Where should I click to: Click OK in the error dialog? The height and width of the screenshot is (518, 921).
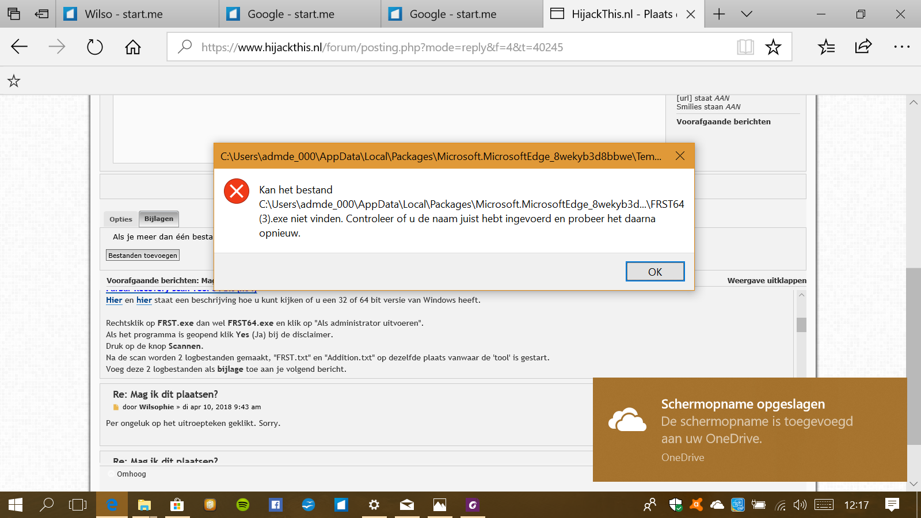(655, 272)
